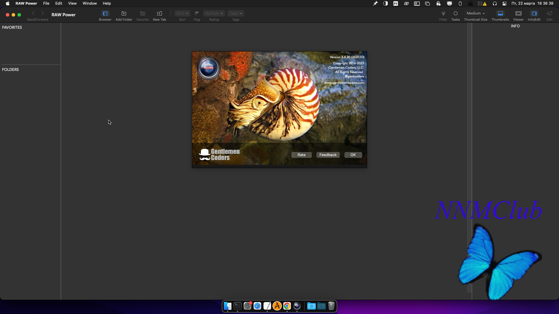Open the Help menu
The image size is (559, 314).
click(107, 3)
